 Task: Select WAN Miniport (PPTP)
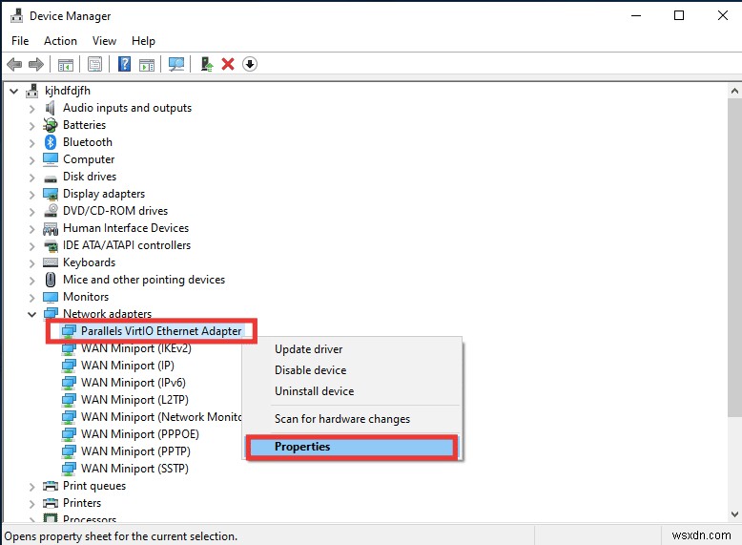(135, 451)
